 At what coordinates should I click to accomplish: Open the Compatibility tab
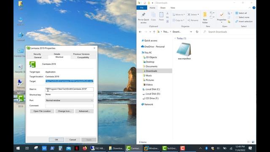click(x=83, y=57)
